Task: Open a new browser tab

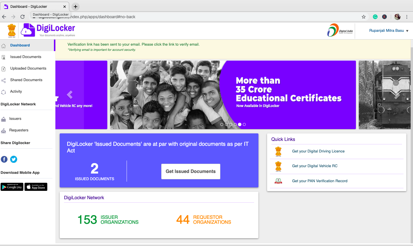Action: click(x=75, y=6)
